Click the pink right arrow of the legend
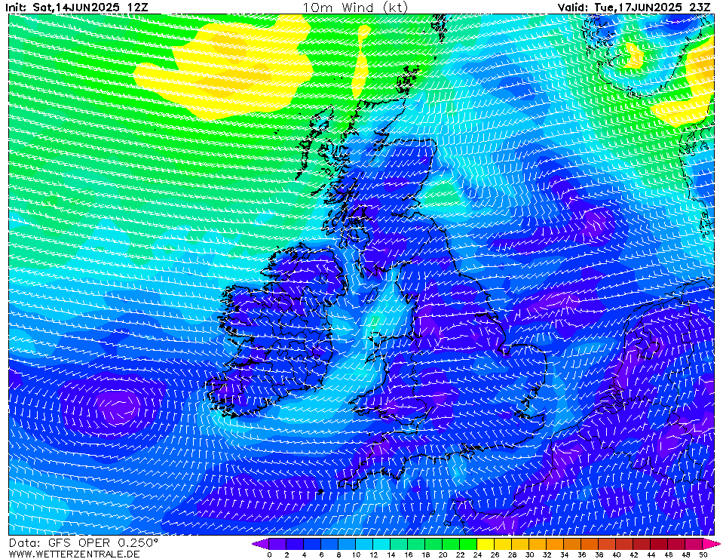The image size is (723, 559). coord(711,544)
